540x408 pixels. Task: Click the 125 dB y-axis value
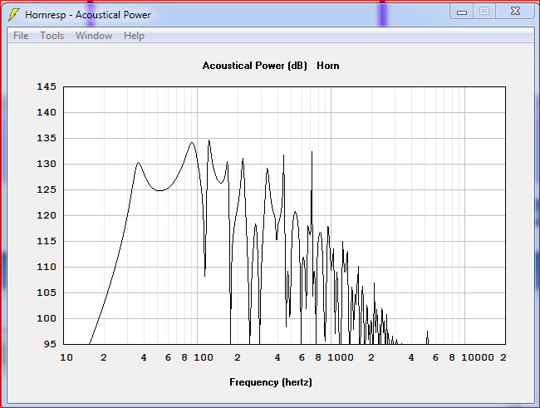(x=47, y=189)
